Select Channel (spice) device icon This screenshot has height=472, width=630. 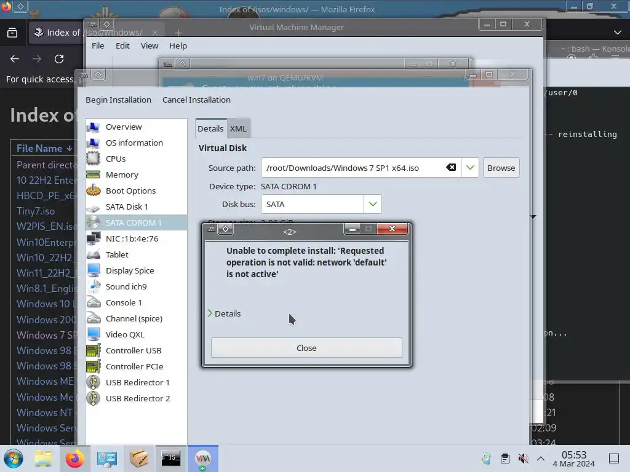(94, 319)
